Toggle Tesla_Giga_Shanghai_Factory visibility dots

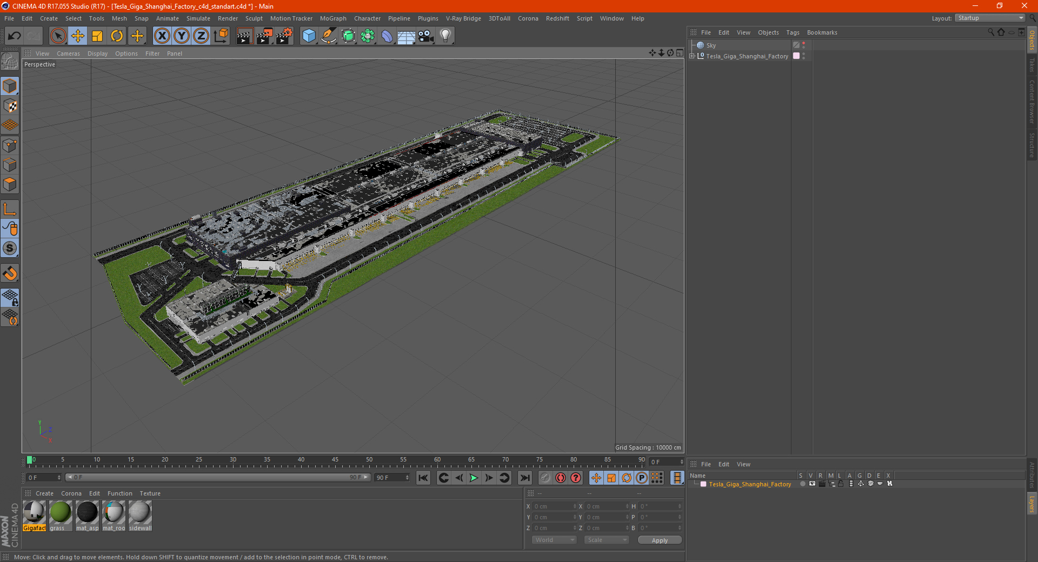point(804,56)
